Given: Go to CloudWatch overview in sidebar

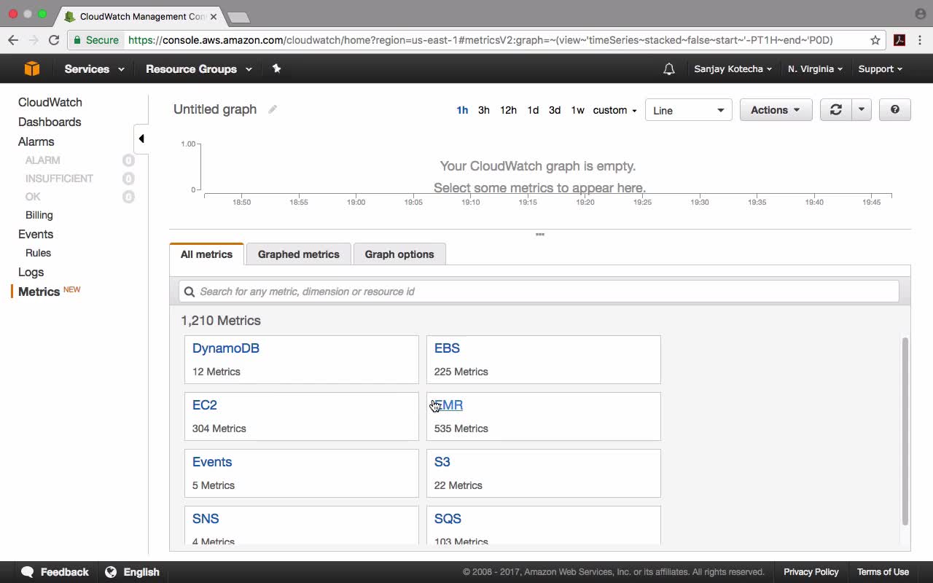Looking at the screenshot, I should coord(50,103).
